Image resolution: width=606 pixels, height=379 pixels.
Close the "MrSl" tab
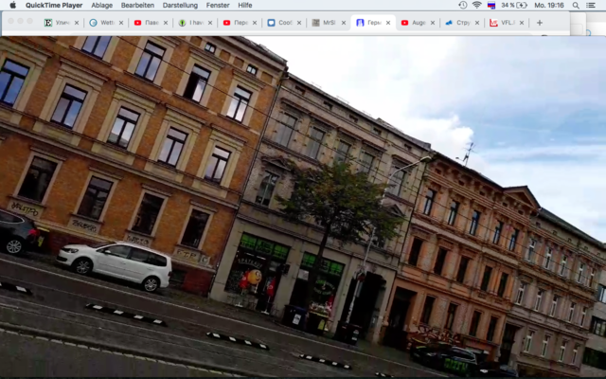344,23
